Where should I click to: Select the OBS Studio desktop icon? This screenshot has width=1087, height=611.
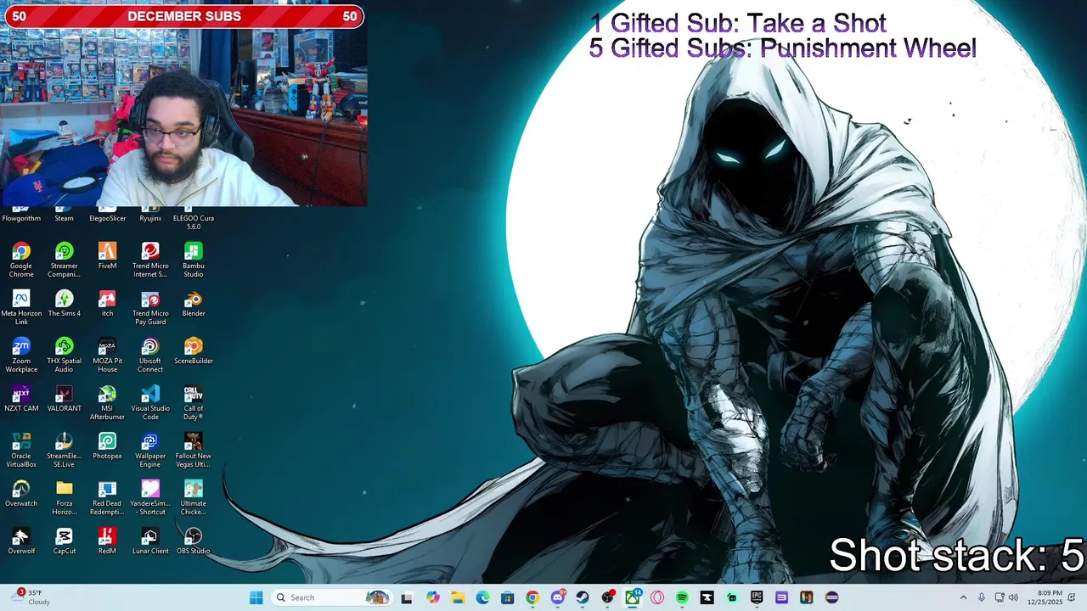194,541
